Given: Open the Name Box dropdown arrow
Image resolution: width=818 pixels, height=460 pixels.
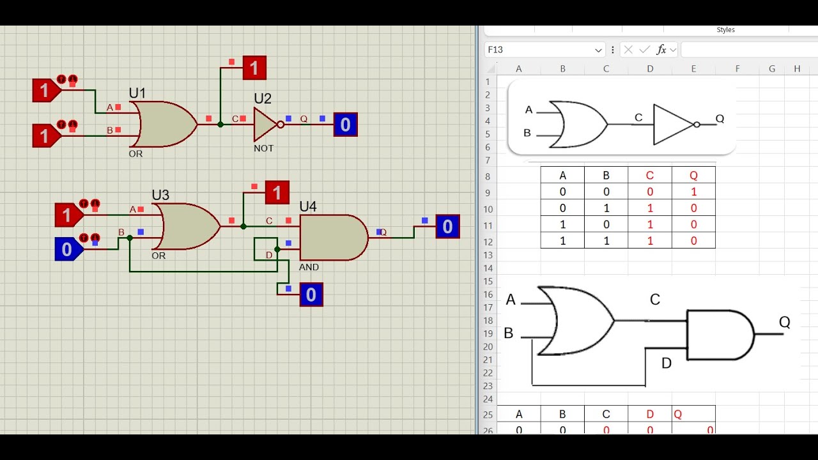Looking at the screenshot, I should click(598, 50).
